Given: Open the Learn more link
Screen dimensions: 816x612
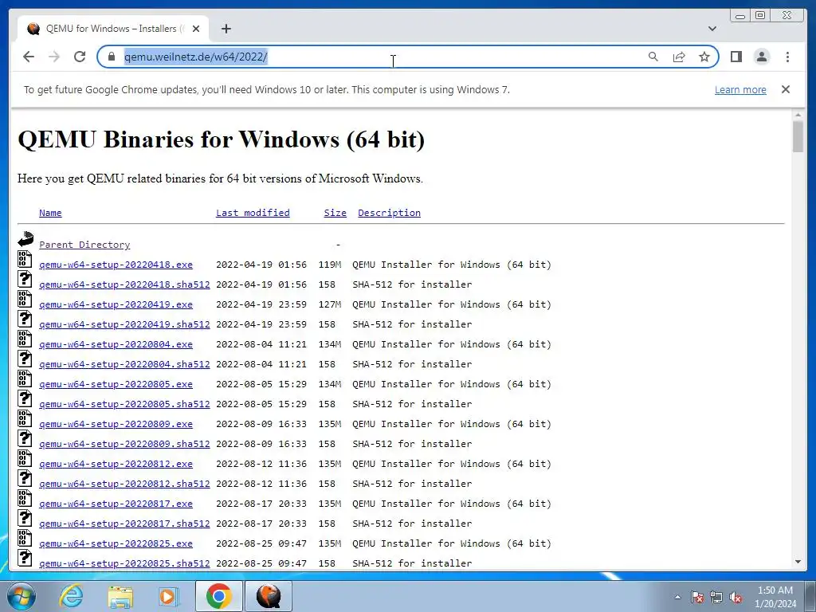Looking at the screenshot, I should click(x=740, y=89).
